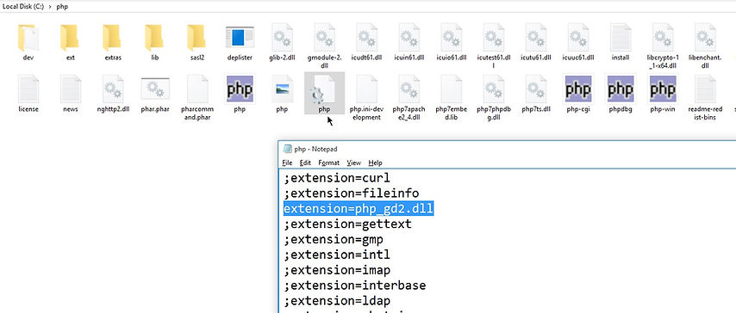Screen dimensions: 736x313
Task: Select the php-win executable
Action: (663, 95)
